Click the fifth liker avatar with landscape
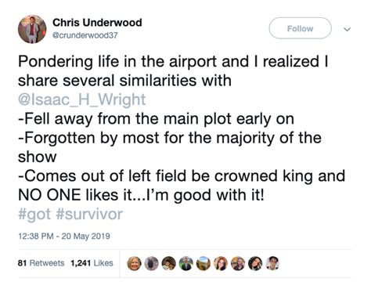The height and width of the screenshot is (282, 371). click(x=204, y=263)
